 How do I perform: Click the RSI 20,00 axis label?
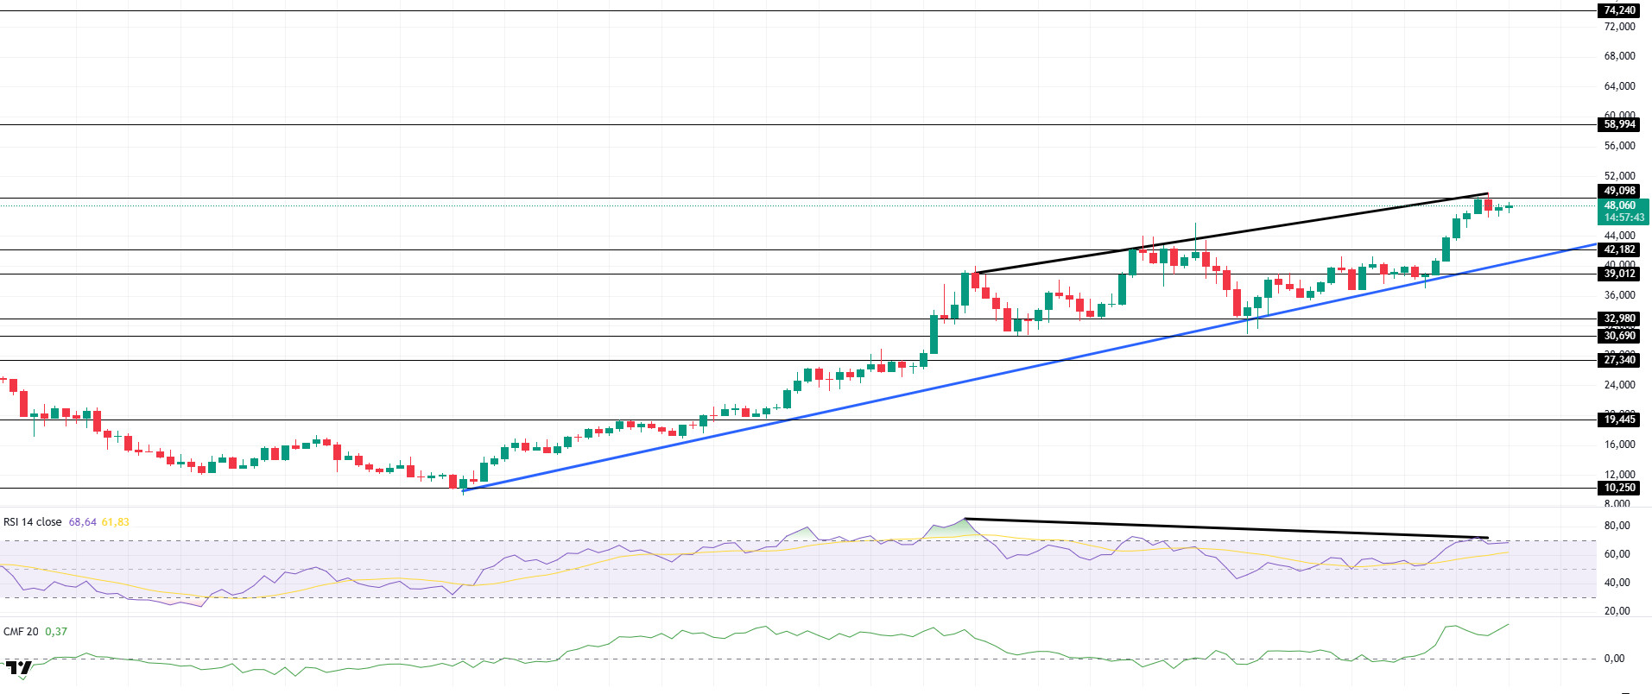1617,611
